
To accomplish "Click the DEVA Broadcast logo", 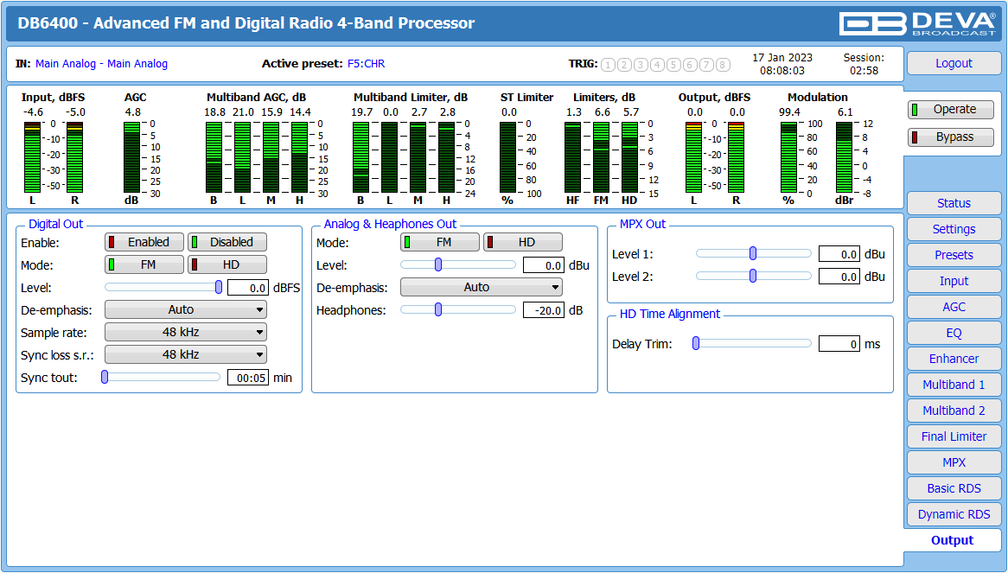I will coord(917,23).
